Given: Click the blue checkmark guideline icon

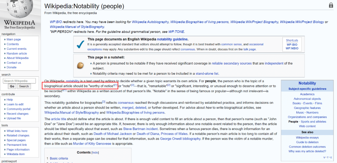Looking at the screenshot, I should [80, 44].
